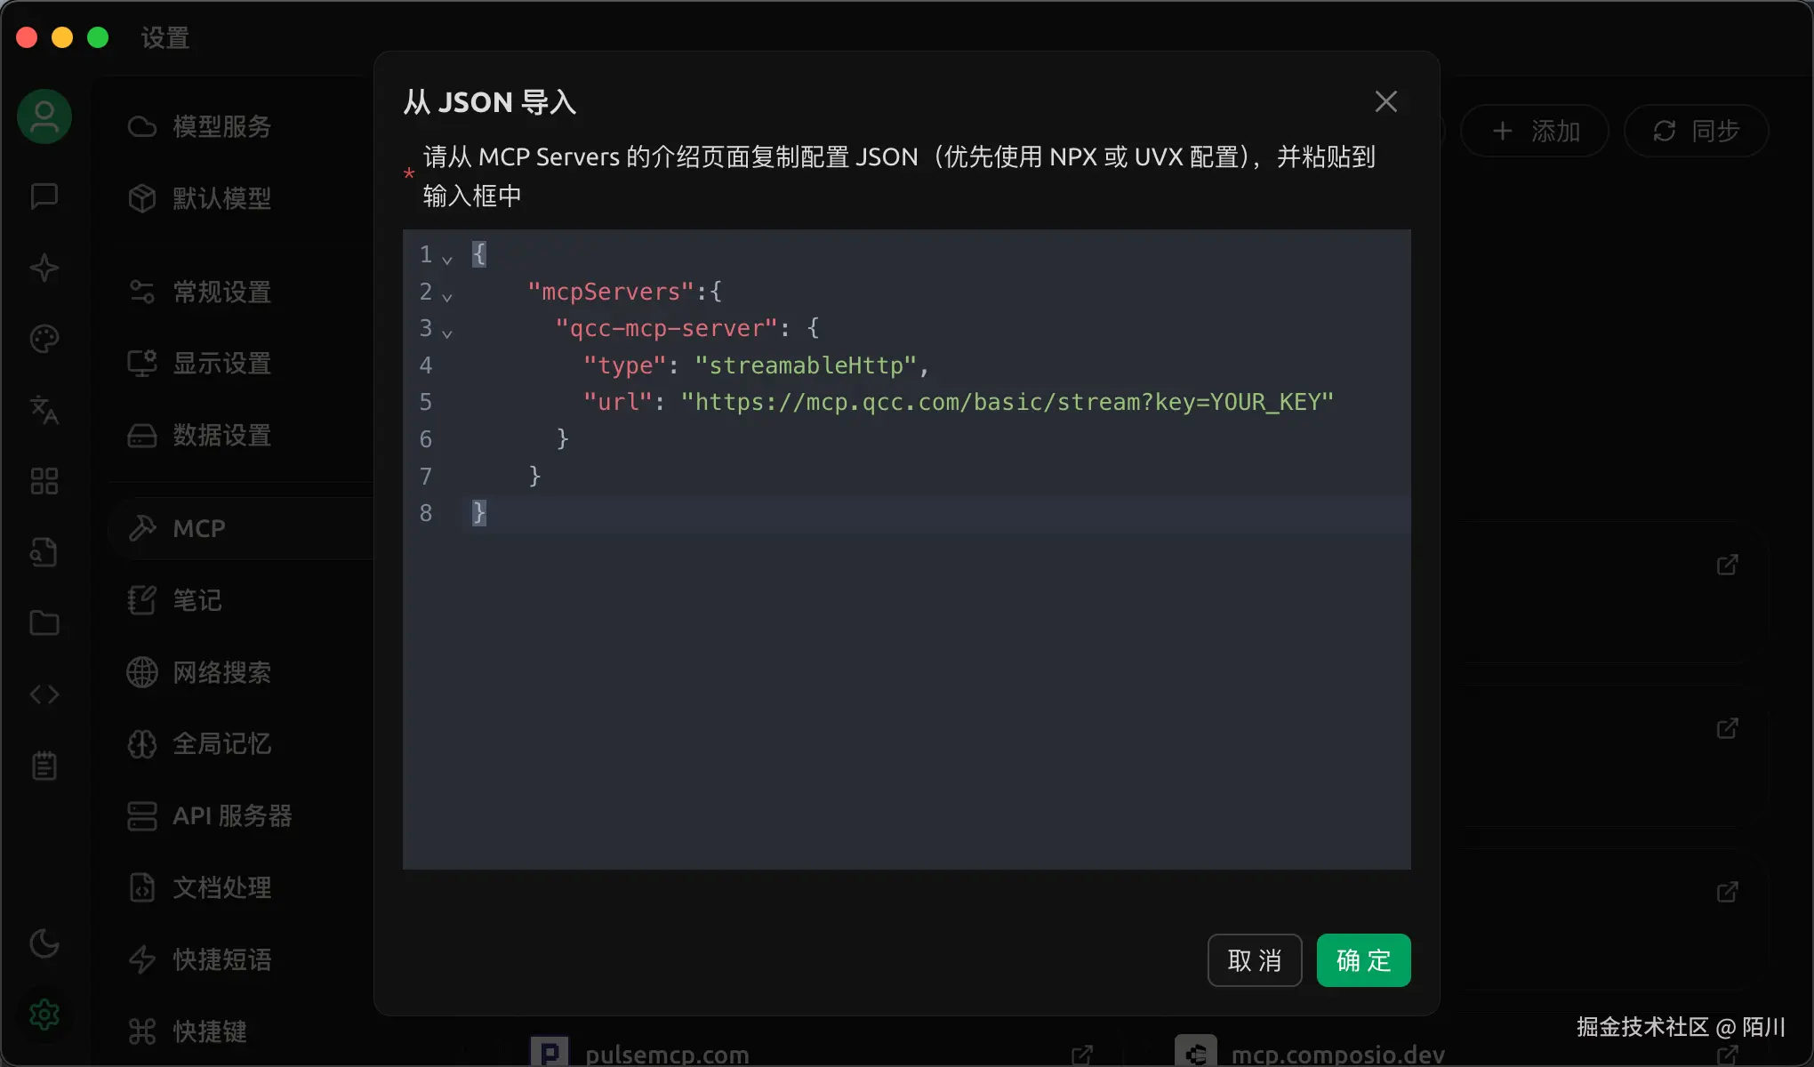1814x1067 pixels.
Task: Open the palette theme icon in sidebar
Action: [44, 339]
